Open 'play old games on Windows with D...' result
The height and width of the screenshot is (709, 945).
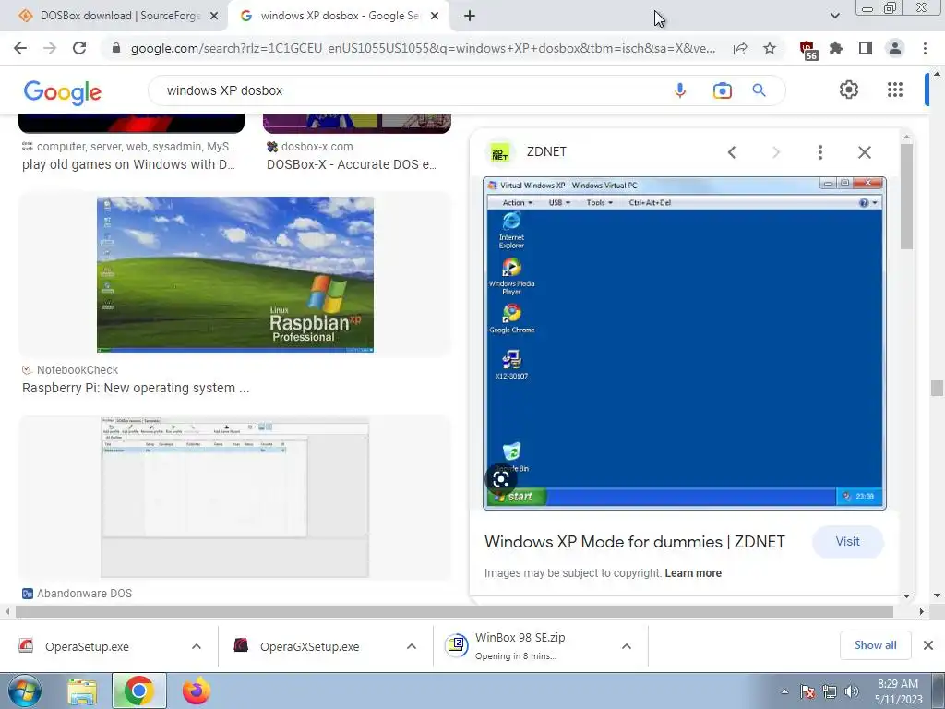click(x=128, y=164)
